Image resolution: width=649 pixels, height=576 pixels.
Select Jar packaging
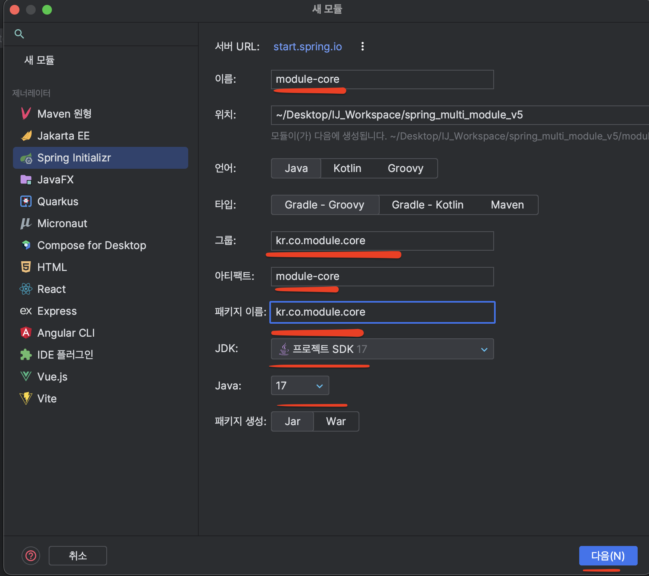coord(292,421)
